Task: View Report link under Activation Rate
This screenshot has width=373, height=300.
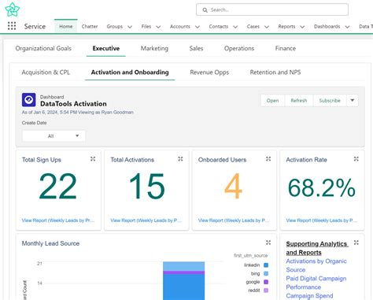Action: pyautogui.click(x=321, y=220)
